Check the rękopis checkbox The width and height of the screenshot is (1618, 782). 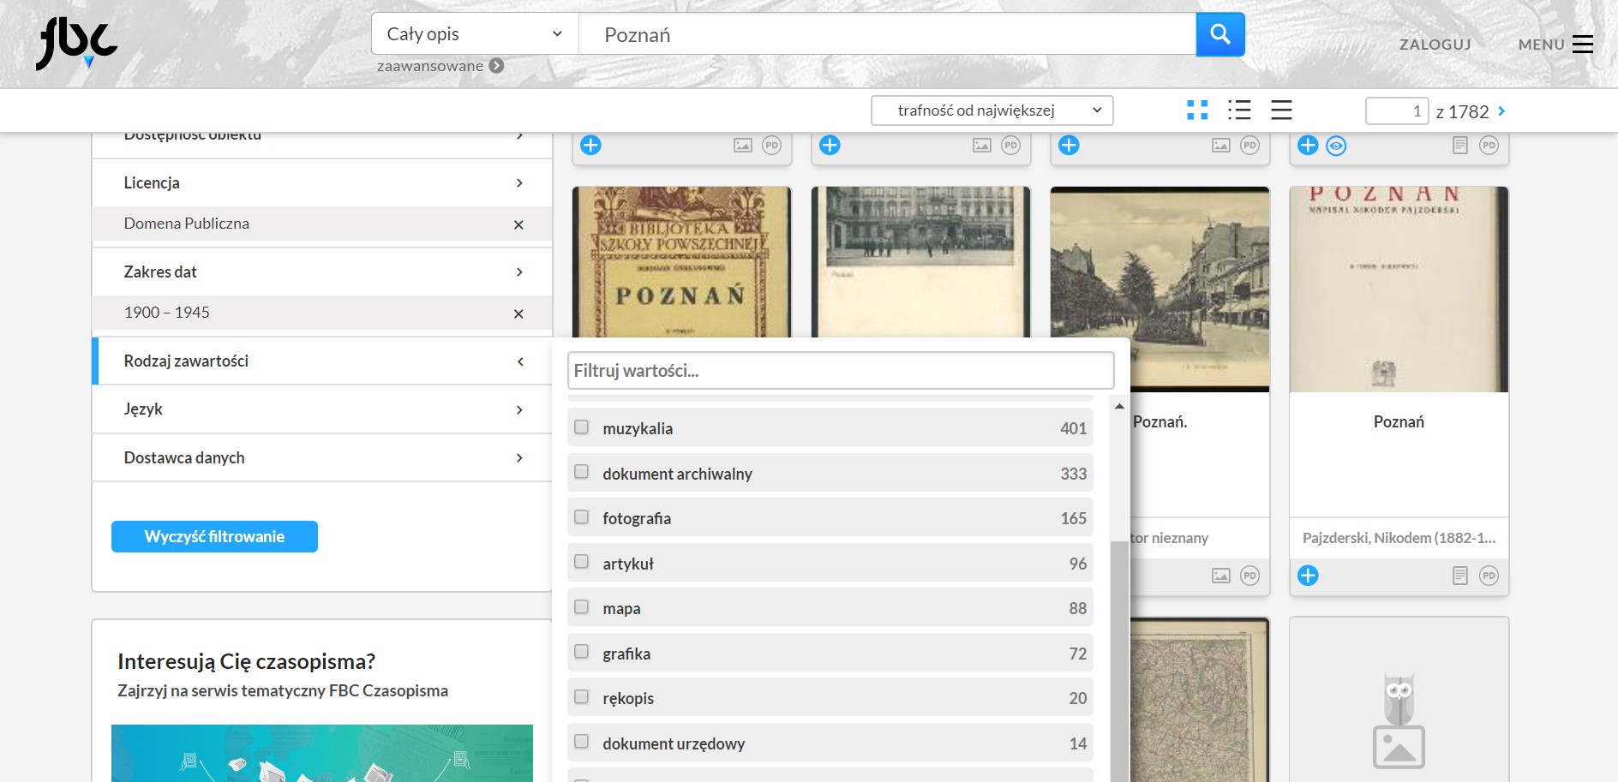pos(581,696)
